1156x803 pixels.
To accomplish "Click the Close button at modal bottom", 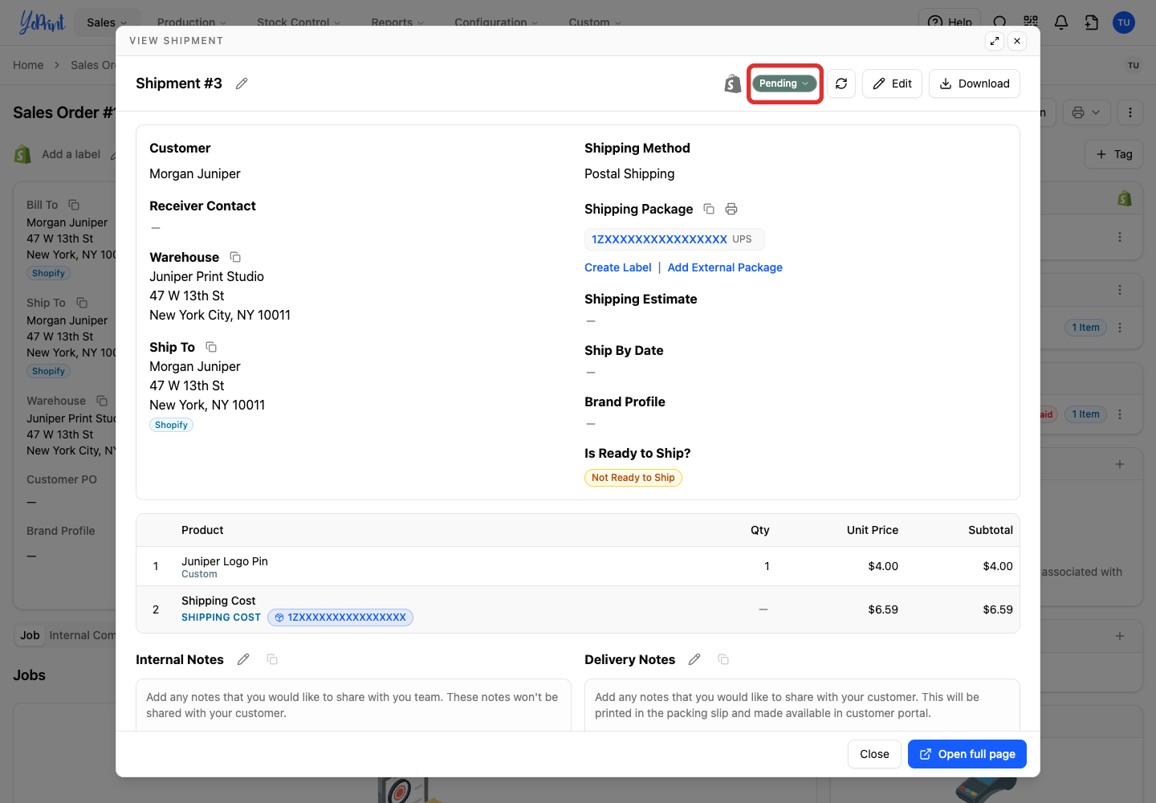I will (x=874, y=754).
